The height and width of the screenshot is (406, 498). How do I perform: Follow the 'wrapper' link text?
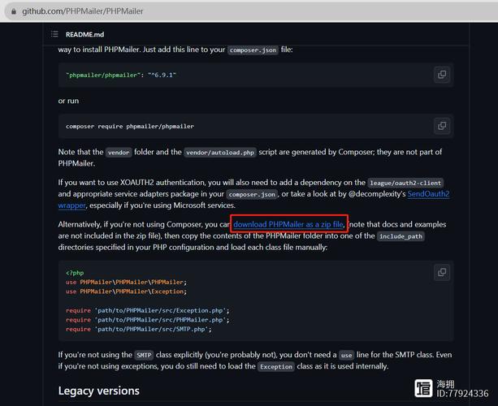71,205
